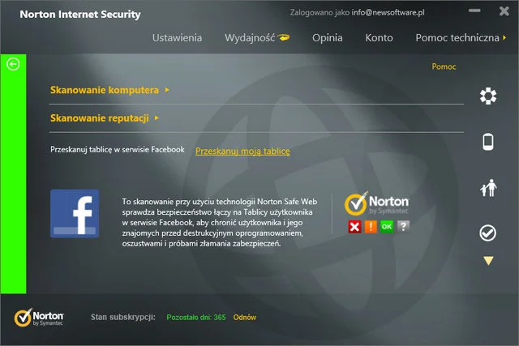Click the gray question mark rating icon
Screen dimensions: 519x346
pyautogui.click(x=403, y=227)
